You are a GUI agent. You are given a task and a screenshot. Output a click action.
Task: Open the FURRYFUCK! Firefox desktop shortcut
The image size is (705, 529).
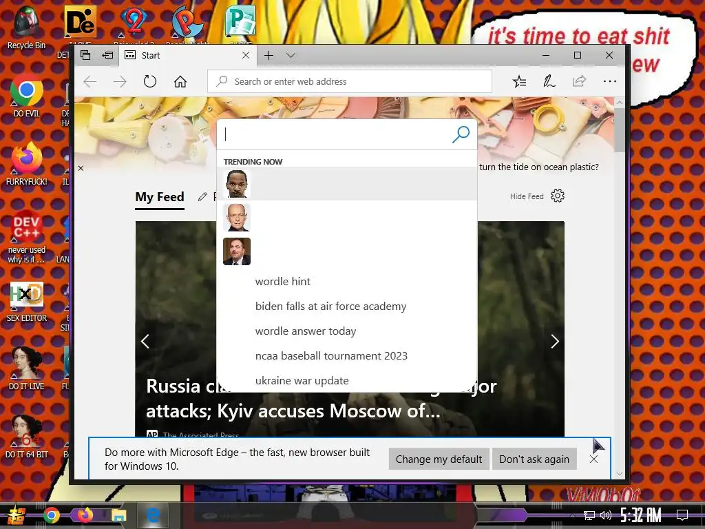coord(27,164)
